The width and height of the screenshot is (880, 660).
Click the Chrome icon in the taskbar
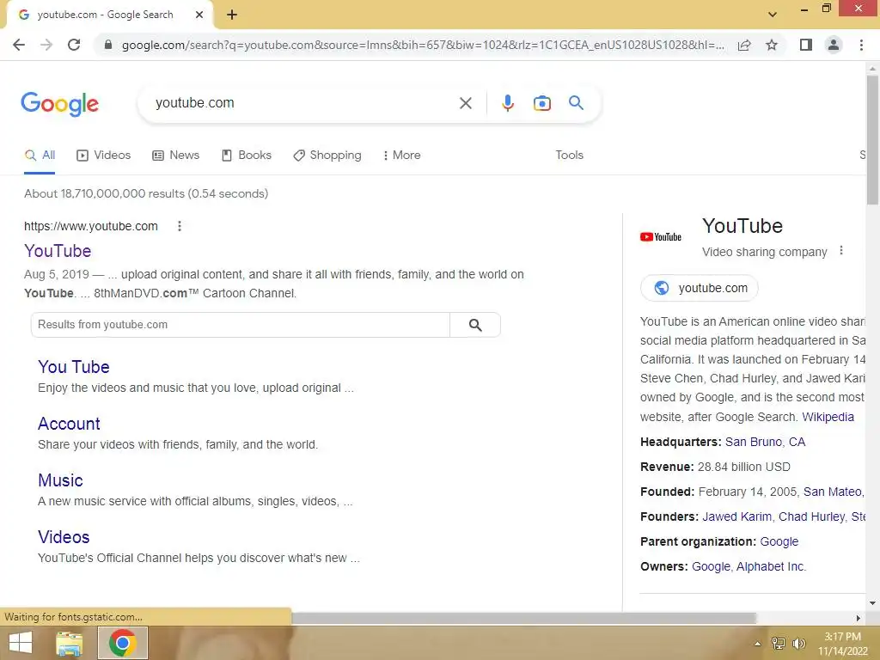pos(123,643)
